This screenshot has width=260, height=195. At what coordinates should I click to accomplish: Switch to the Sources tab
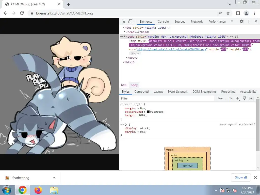(x=180, y=22)
